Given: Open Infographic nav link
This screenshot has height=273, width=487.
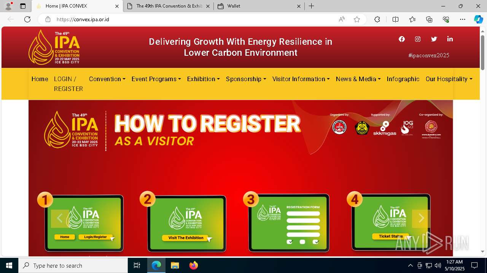Looking at the screenshot, I should tap(403, 79).
